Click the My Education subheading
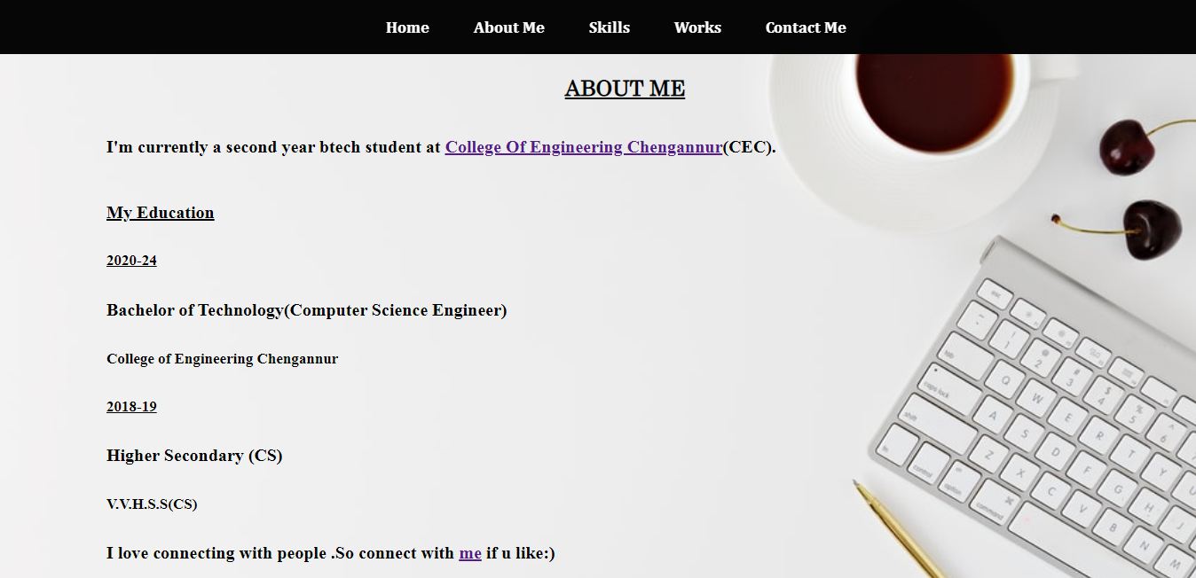Viewport: 1196px width, 578px height. coord(161,213)
